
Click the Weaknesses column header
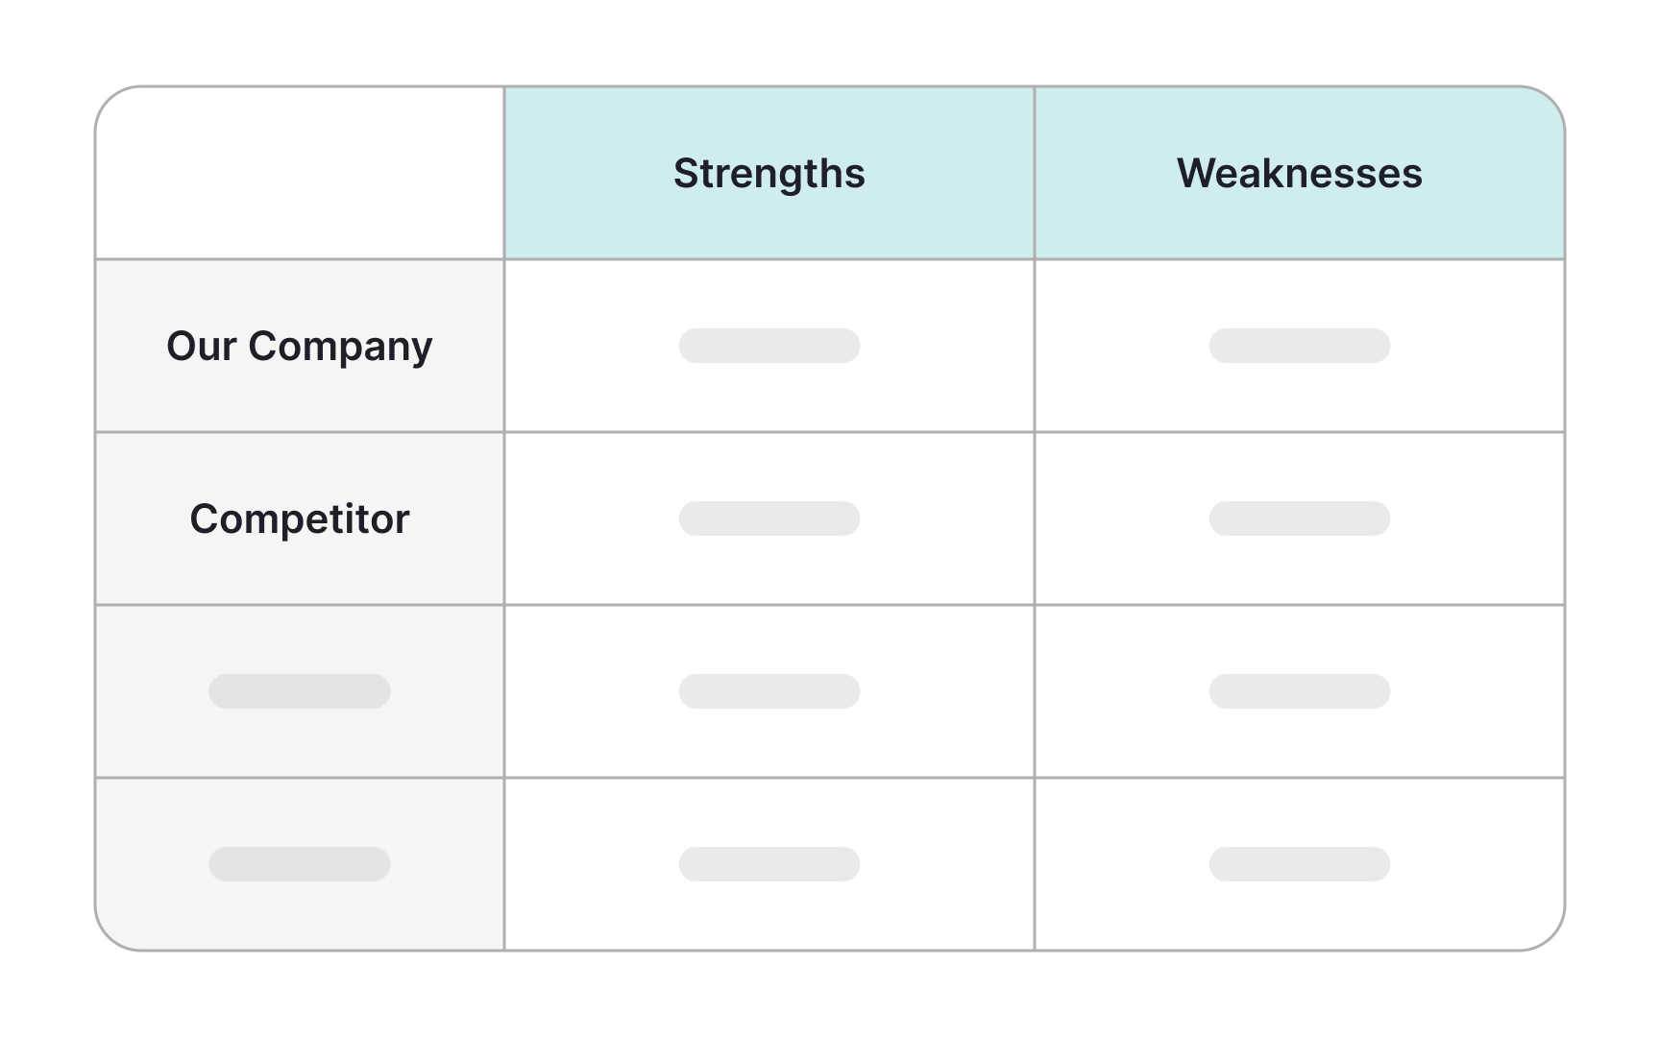tap(1299, 174)
